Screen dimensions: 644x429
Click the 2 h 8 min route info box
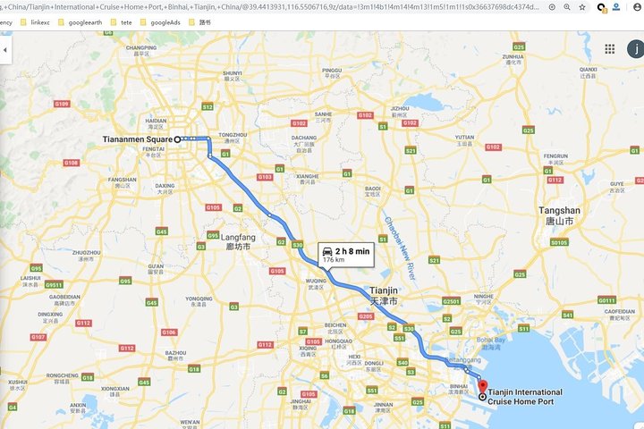click(x=346, y=255)
